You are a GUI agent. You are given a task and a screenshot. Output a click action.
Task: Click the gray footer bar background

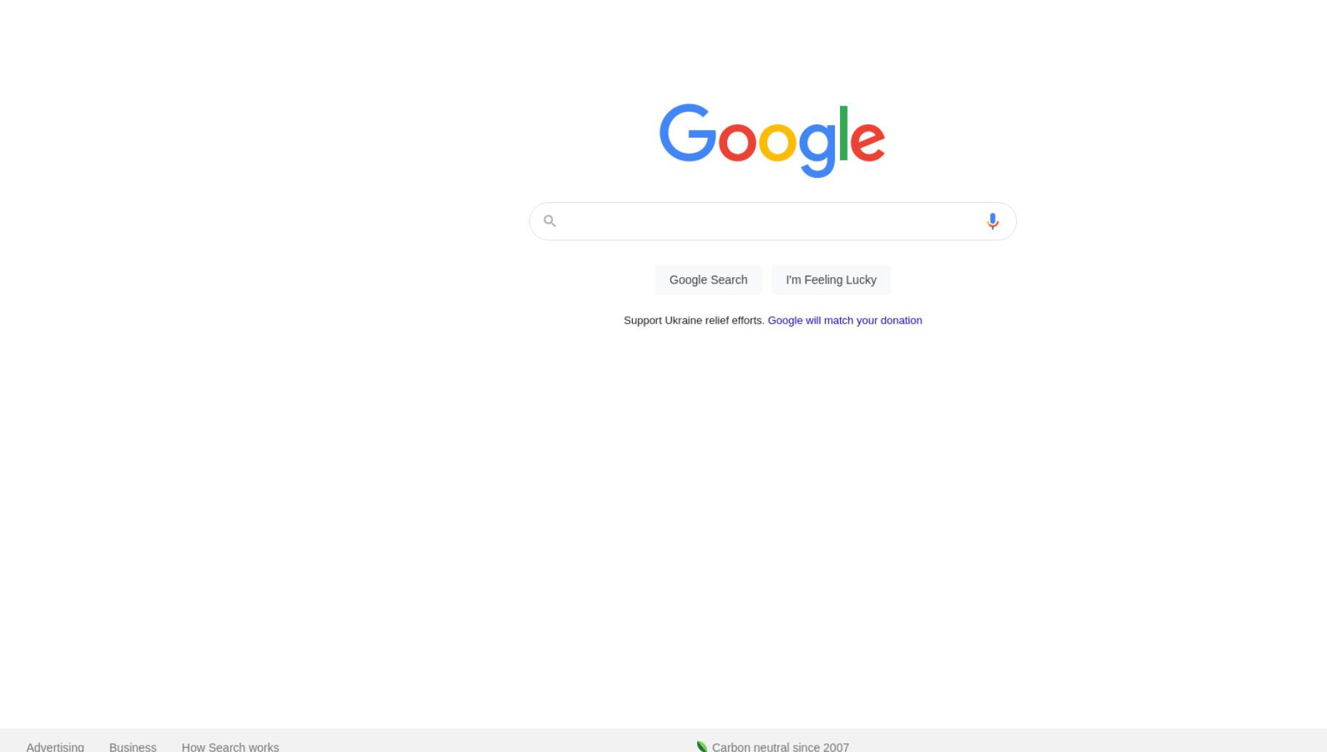point(1071,741)
